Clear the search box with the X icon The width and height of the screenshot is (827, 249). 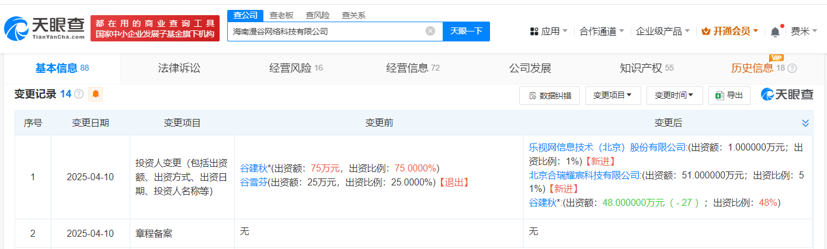430,31
